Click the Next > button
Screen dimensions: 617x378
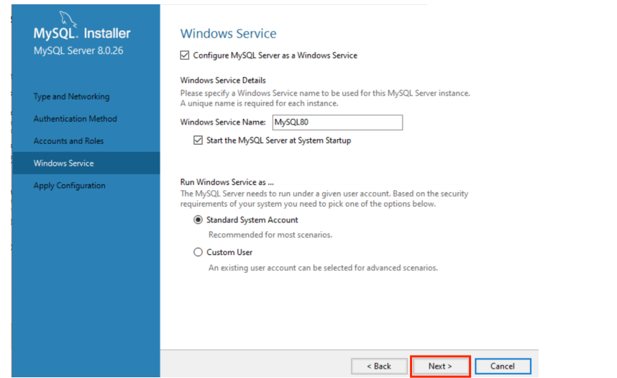pos(440,366)
